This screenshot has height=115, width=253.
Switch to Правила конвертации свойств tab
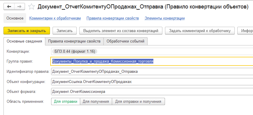click(x=74, y=41)
